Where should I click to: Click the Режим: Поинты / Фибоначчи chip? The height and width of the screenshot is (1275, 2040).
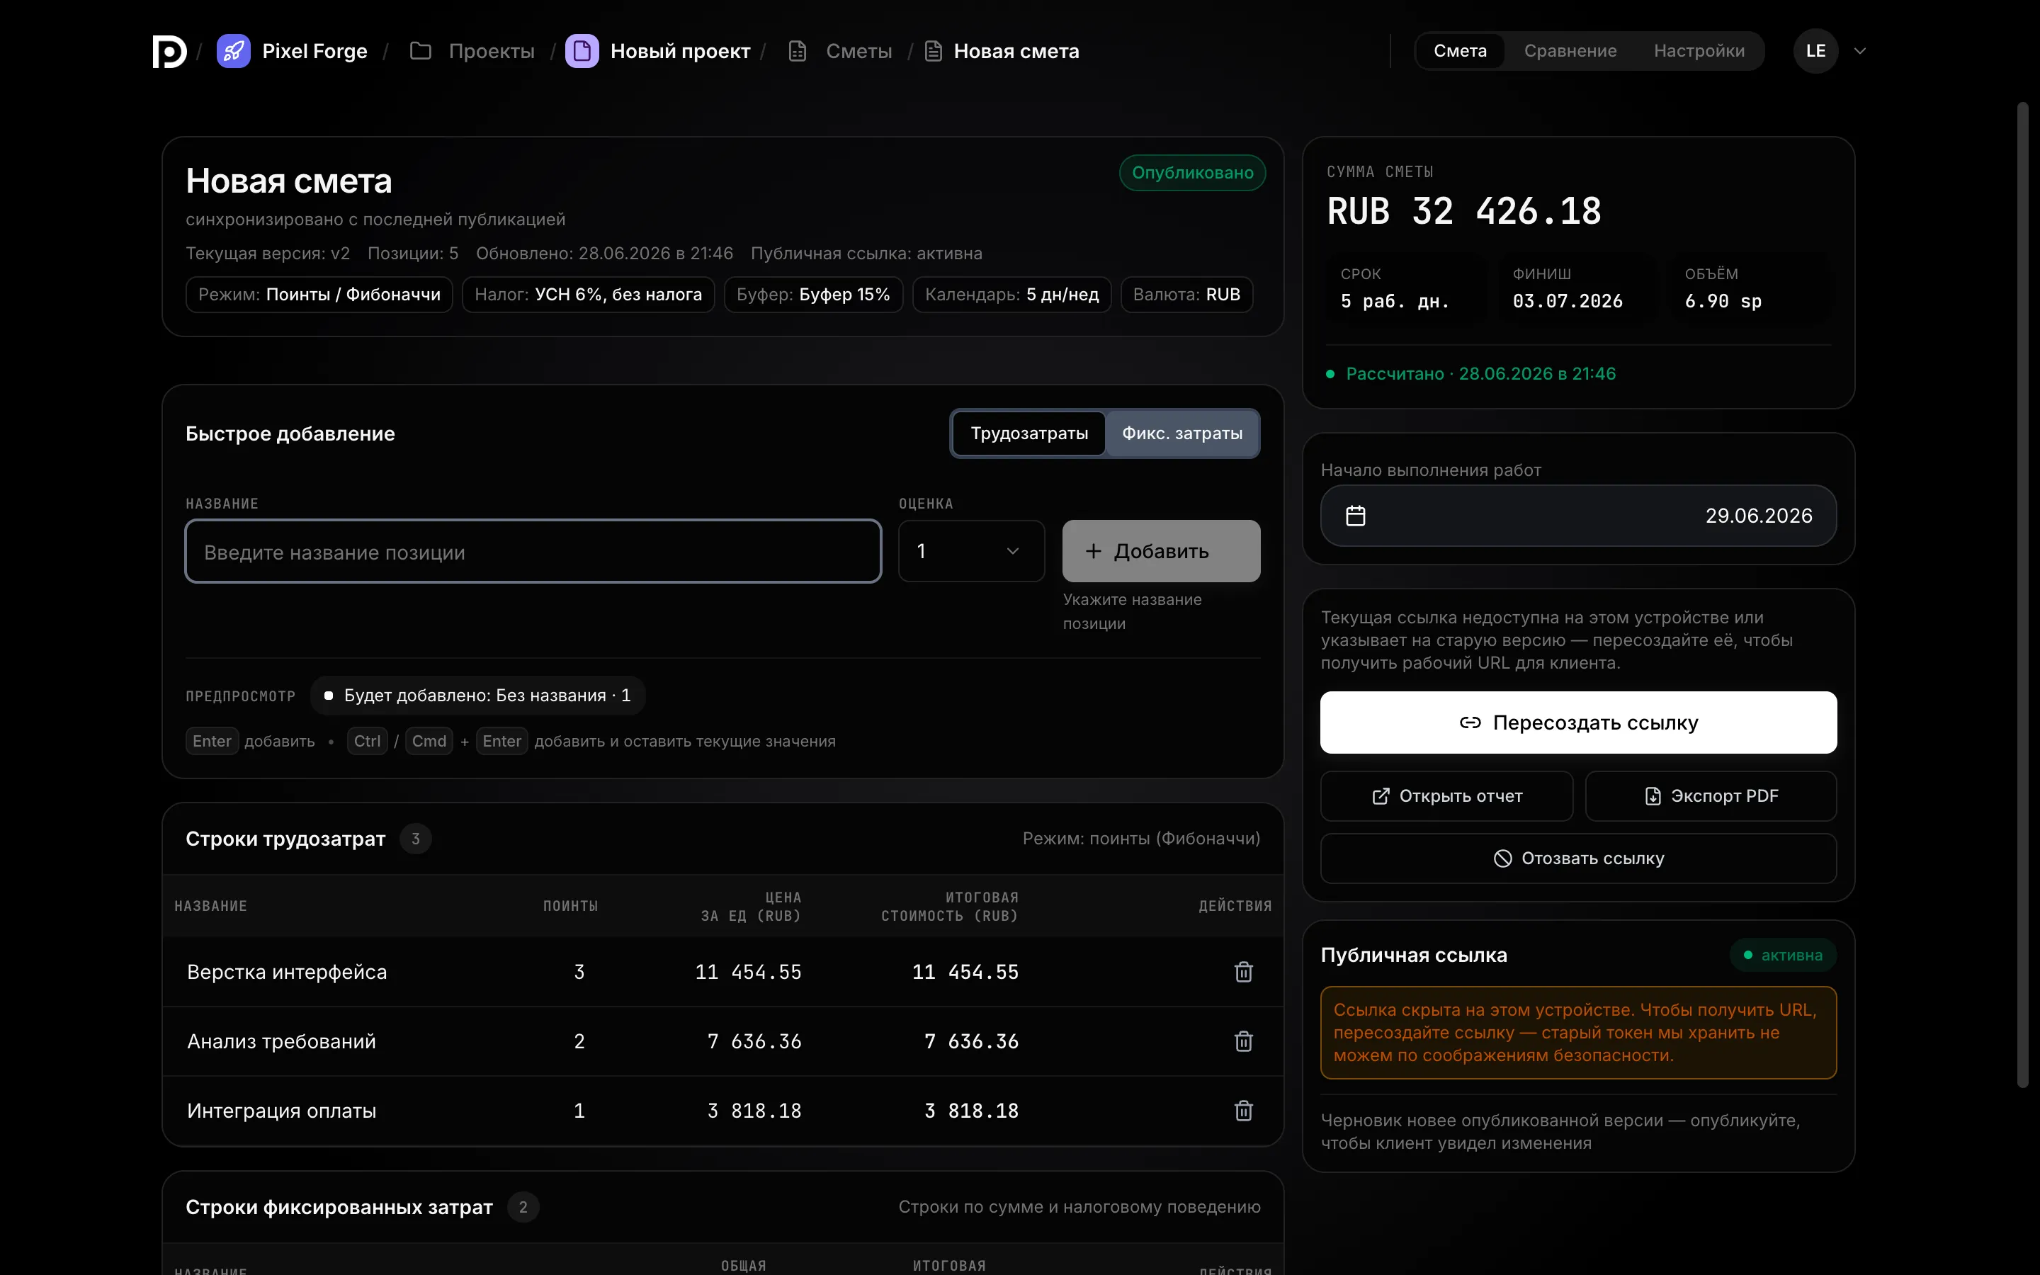(319, 295)
